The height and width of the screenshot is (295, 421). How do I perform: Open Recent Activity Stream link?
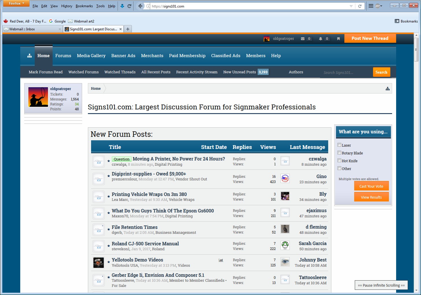point(197,72)
